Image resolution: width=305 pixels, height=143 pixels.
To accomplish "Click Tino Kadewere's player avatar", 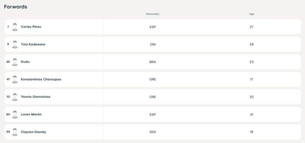I will point(15,44).
